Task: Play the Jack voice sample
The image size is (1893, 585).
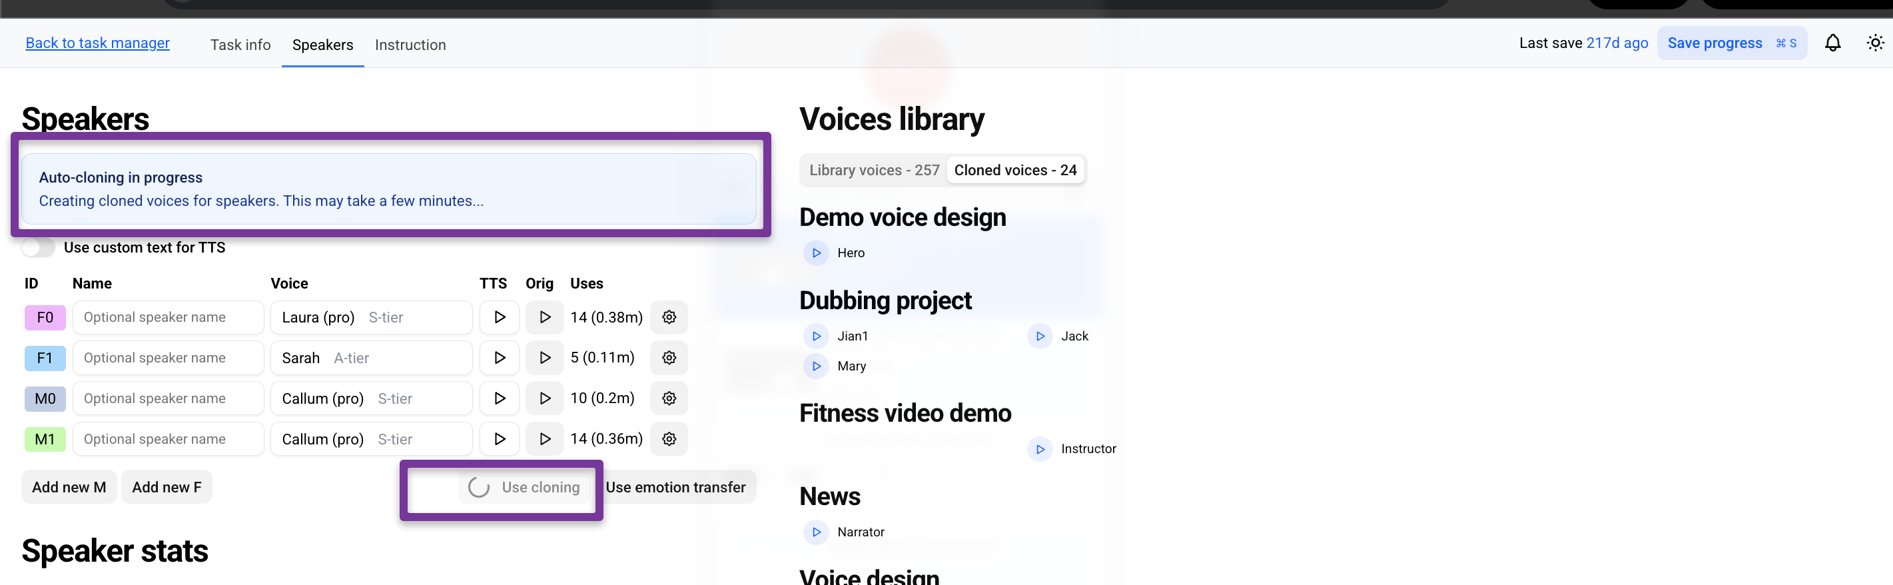Action: click(x=1039, y=336)
